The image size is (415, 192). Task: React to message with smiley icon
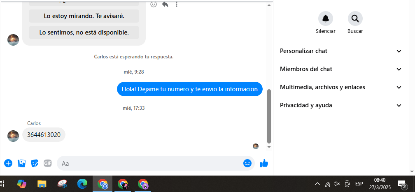pyautogui.click(x=154, y=4)
